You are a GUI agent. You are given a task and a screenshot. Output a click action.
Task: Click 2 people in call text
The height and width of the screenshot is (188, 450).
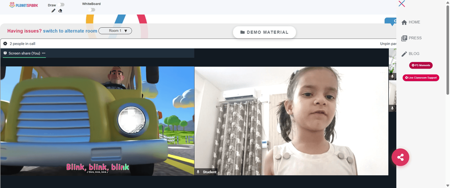coord(22,44)
